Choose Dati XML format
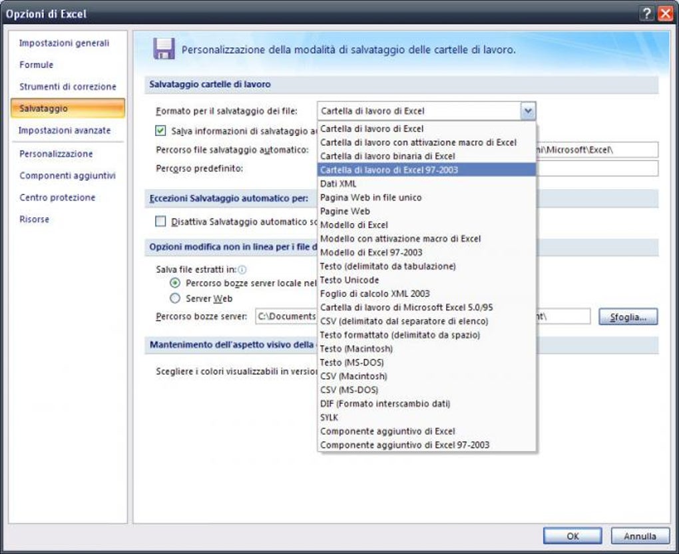Screen dimensions: 679x554 (427, 184)
